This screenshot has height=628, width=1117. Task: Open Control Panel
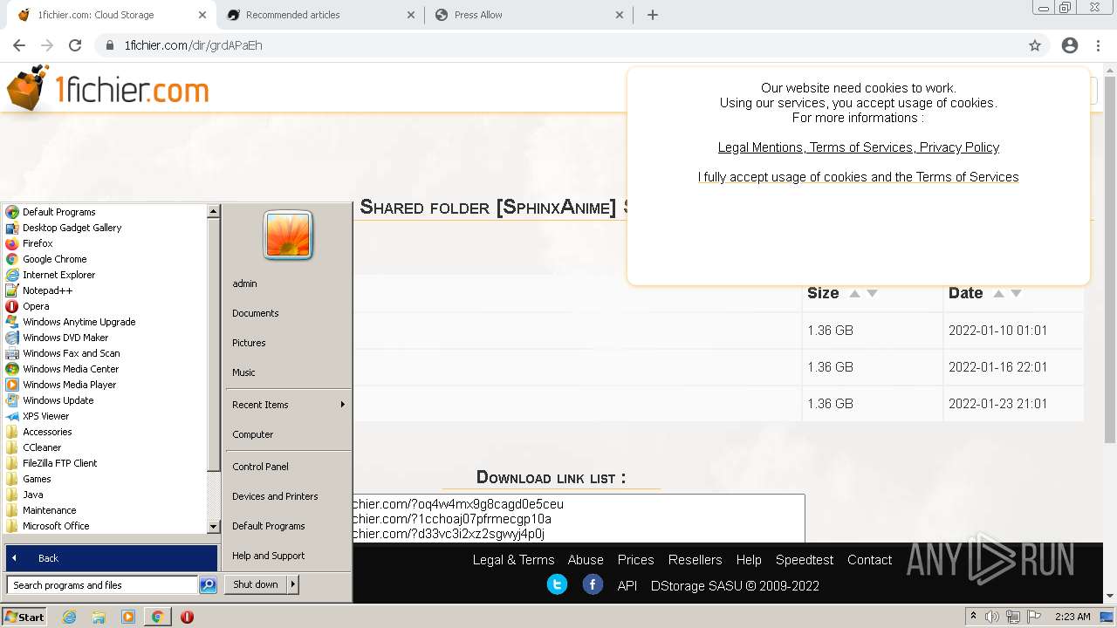(x=260, y=467)
